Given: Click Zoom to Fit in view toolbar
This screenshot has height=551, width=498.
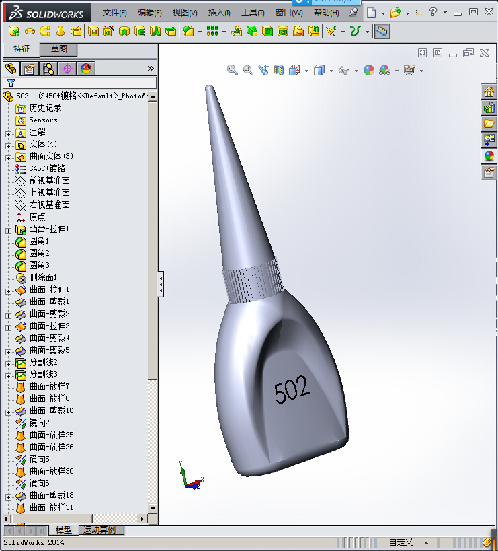Looking at the screenshot, I should (232, 70).
